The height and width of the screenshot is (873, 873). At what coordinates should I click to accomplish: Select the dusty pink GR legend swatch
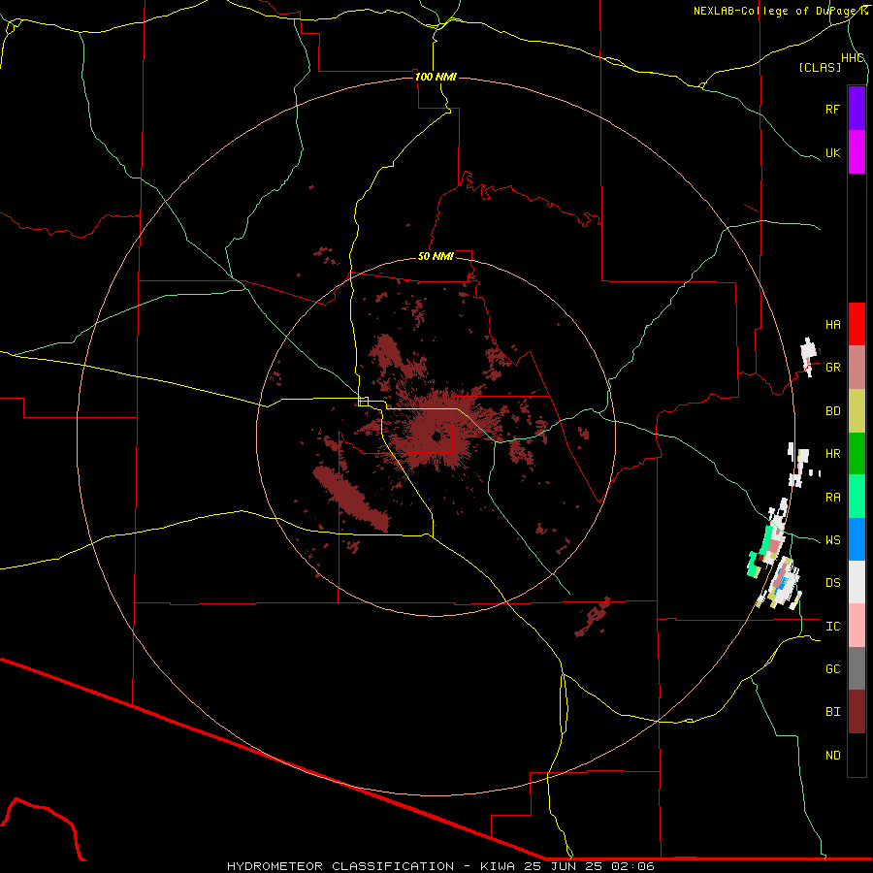(857, 368)
